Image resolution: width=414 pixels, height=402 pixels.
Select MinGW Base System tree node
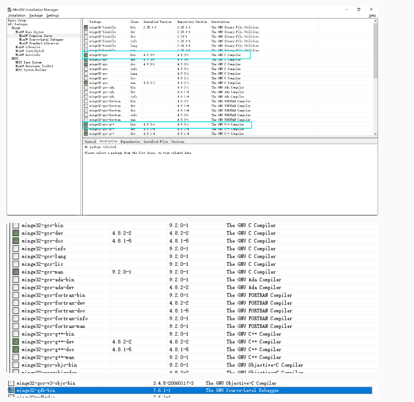pos(29,32)
